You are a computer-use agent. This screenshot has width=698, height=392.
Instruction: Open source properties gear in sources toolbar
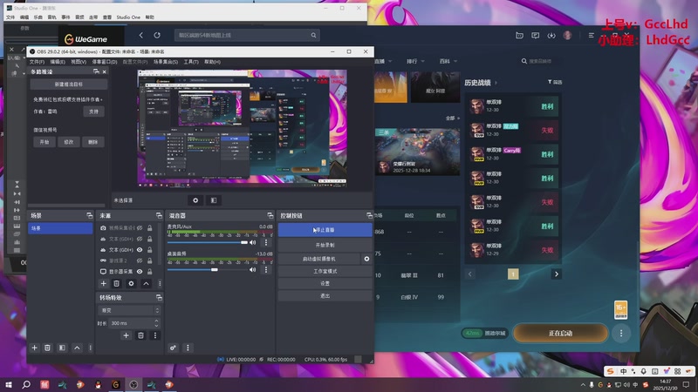(131, 284)
